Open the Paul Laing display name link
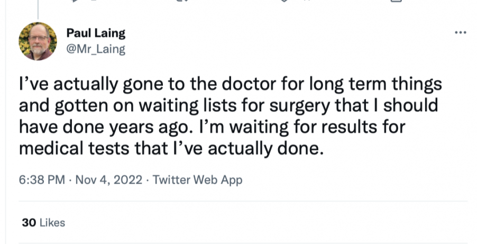This screenshot has height=244, width=477. click(96, 33)
